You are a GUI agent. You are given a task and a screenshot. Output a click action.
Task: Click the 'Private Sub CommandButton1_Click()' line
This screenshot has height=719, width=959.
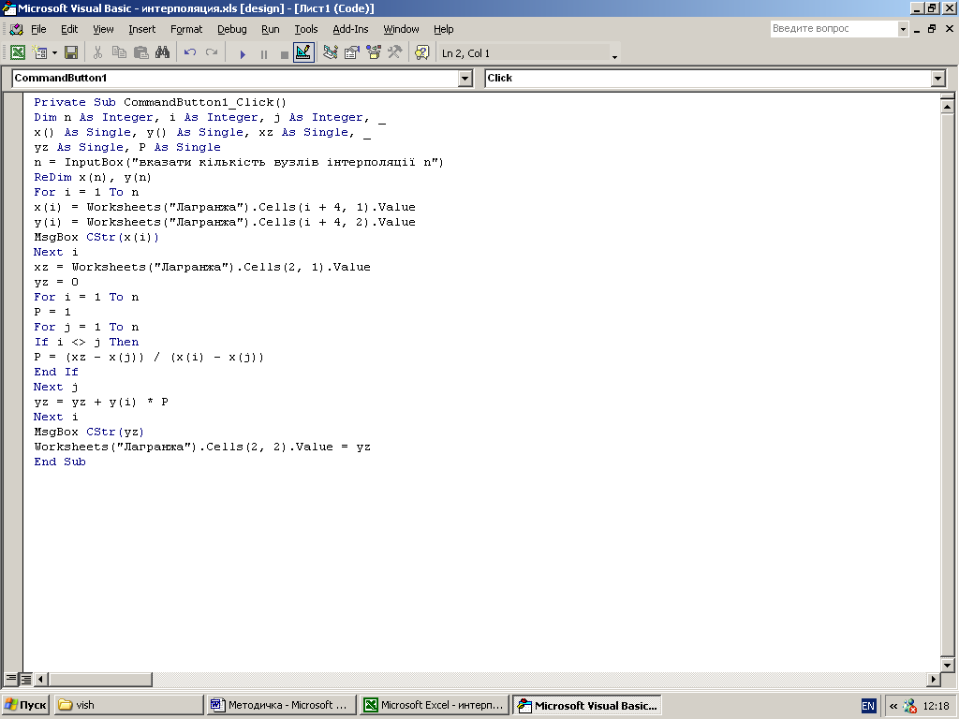160,102
